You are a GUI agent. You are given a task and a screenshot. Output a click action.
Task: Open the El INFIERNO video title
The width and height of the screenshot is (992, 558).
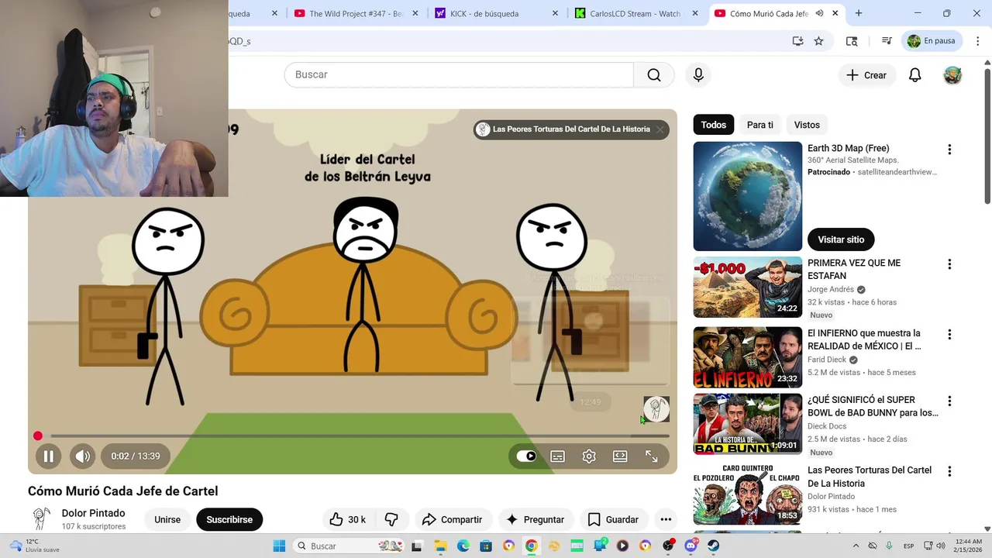pos(864,339)
